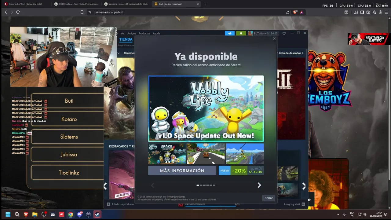Click the Cerrar button in the dialog
This screenshot has height=220, width=391.
point(269,198)
